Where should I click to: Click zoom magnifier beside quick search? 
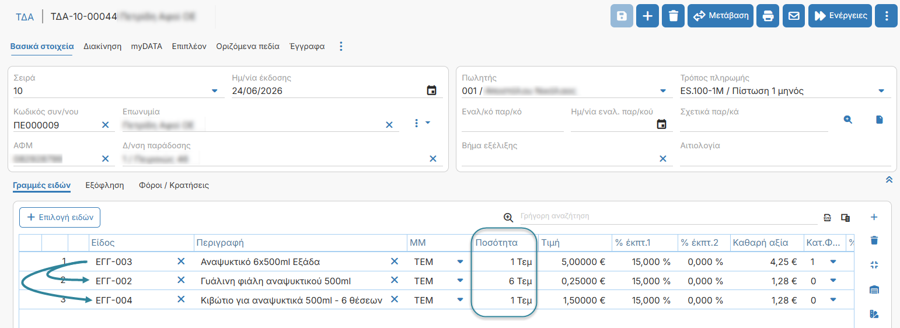[508, 217]
